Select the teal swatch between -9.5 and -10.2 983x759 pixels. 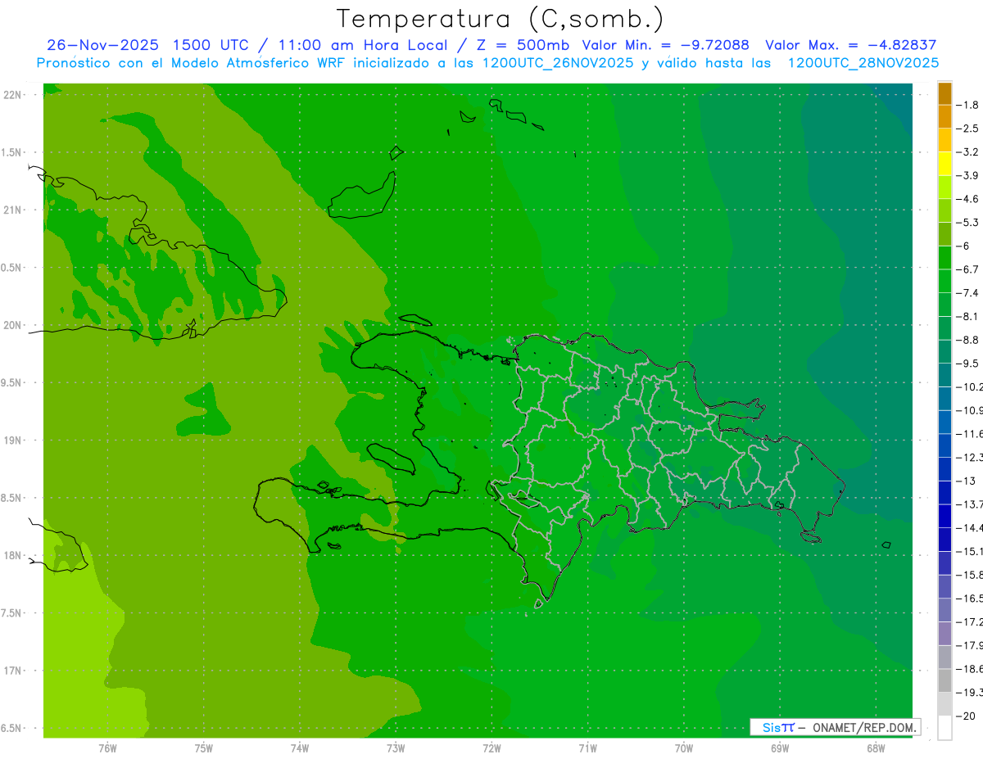pos(945,375)
